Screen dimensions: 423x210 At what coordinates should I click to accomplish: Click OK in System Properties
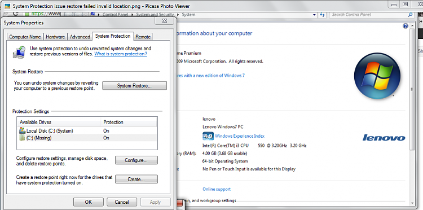point(88,202)
